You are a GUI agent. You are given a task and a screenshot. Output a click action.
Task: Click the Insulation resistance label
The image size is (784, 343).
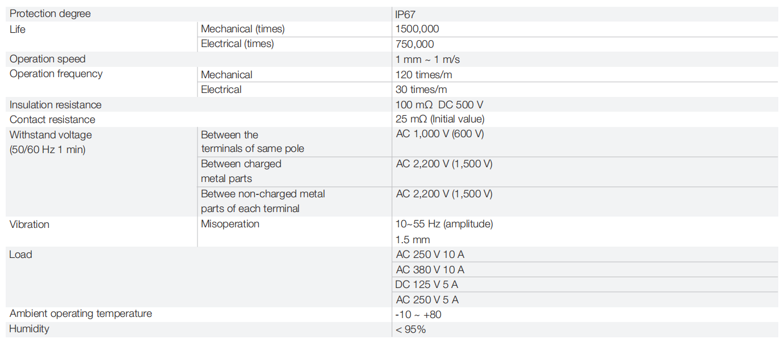(56, 105)
